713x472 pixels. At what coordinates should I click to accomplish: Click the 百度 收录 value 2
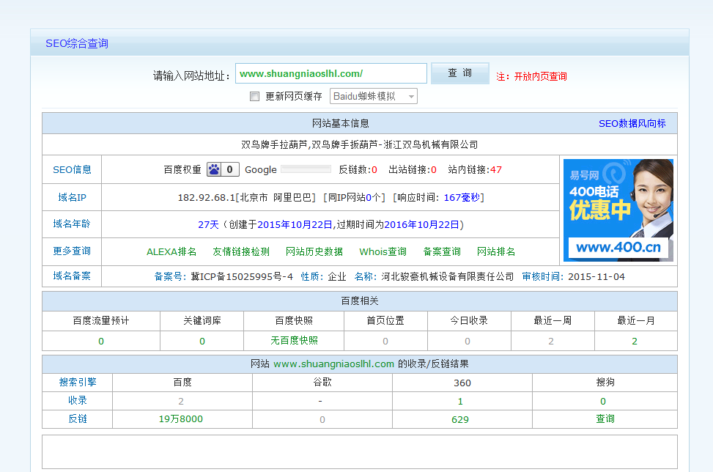click(181, 402)
